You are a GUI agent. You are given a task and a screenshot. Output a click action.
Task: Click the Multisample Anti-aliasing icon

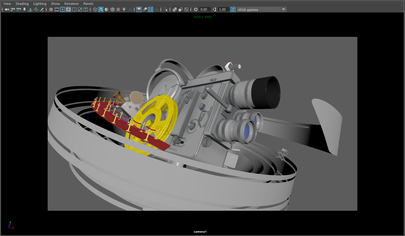pos(151,9)
